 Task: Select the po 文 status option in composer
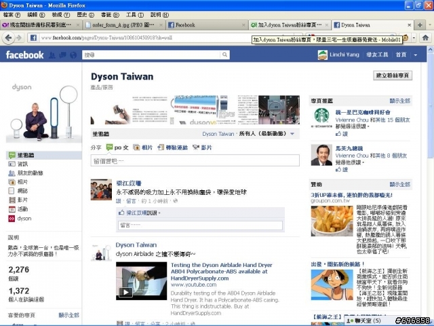point(117,147)
